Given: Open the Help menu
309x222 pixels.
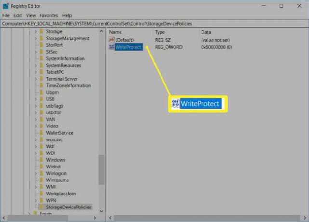Looking at the screenshot, I should tap(67, 15).
